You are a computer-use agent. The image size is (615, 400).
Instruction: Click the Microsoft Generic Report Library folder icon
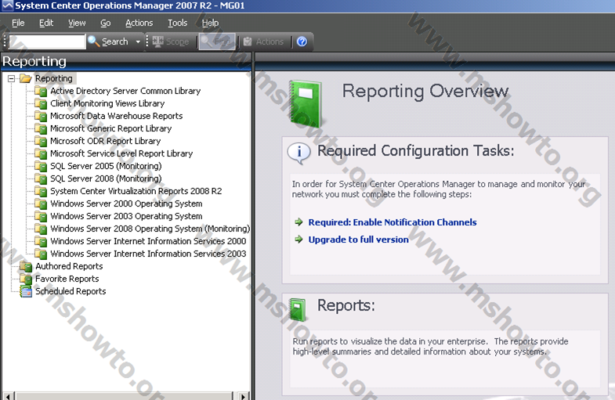tap(41, 129)
